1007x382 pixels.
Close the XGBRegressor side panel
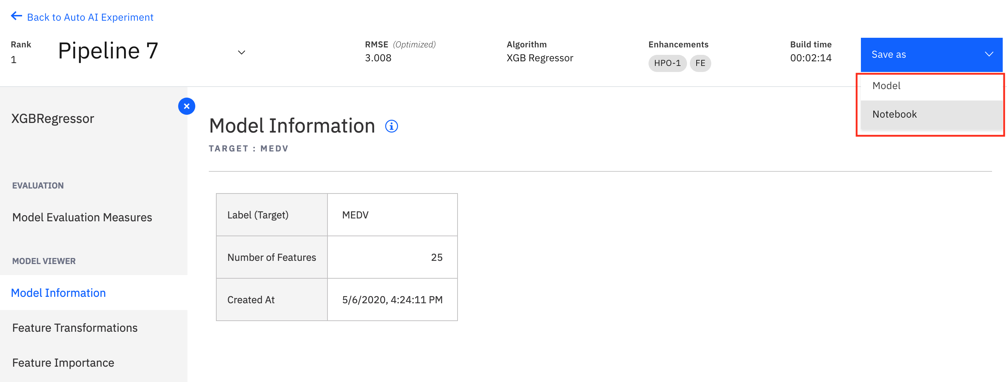coord(186,106)
